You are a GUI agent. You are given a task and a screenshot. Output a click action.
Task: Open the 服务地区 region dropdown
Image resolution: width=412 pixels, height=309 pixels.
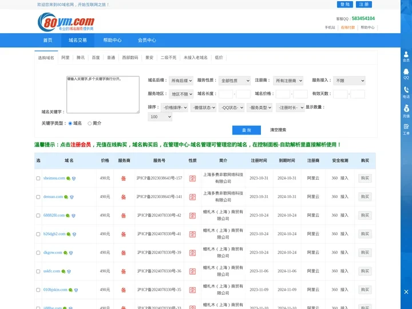click(x=181, y=94)
